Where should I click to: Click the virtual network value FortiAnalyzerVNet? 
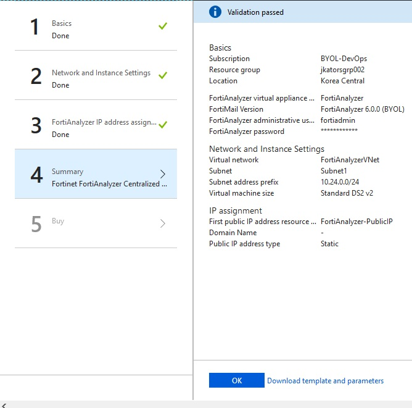point(350,160)
